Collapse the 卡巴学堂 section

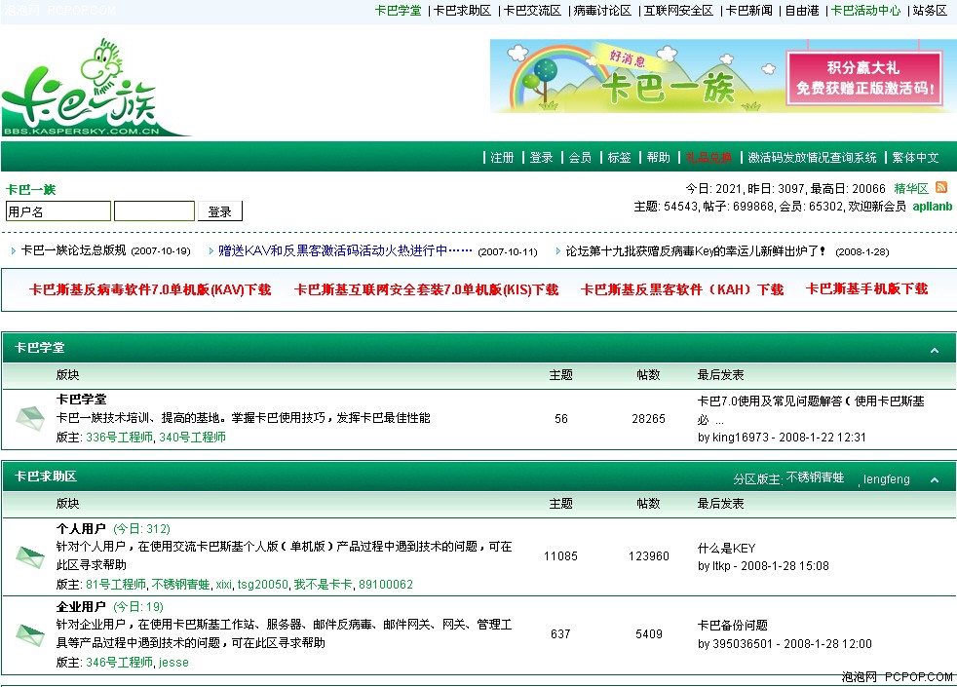(x=934, y=350)
